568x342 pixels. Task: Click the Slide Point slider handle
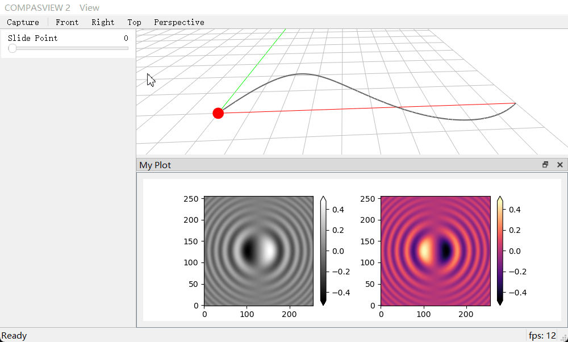coord(12,48)
